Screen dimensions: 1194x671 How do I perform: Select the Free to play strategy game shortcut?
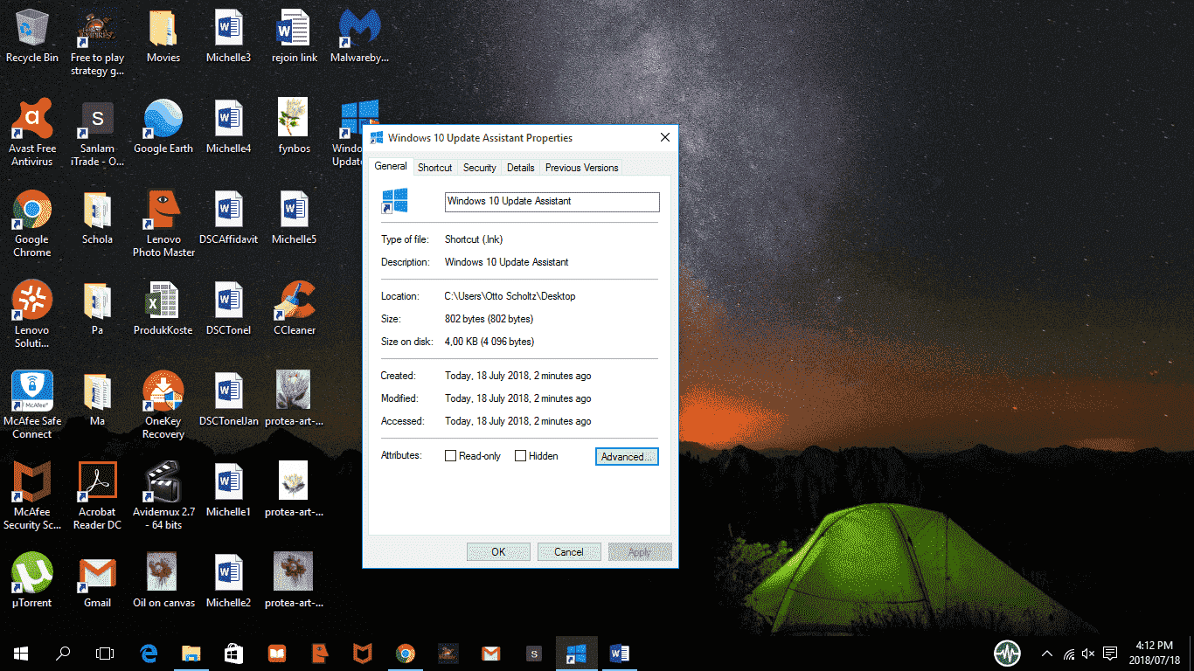(97, 42)
